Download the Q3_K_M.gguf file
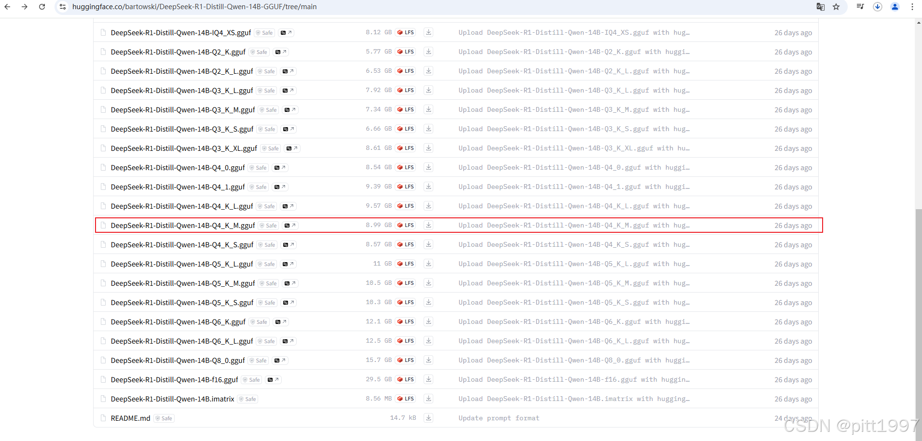Screen dimensions: 922x441 point(428,109)
